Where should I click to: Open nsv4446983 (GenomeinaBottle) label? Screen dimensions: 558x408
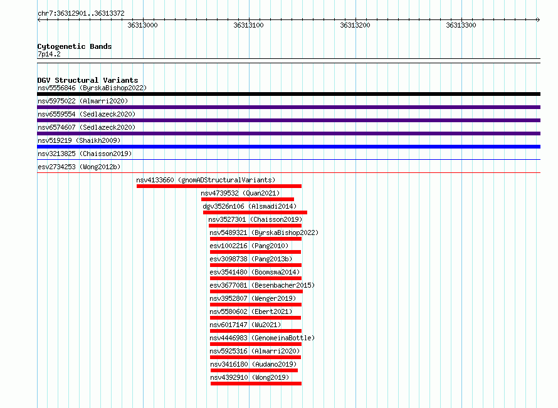pyautogui.click(x=262, y=338)
